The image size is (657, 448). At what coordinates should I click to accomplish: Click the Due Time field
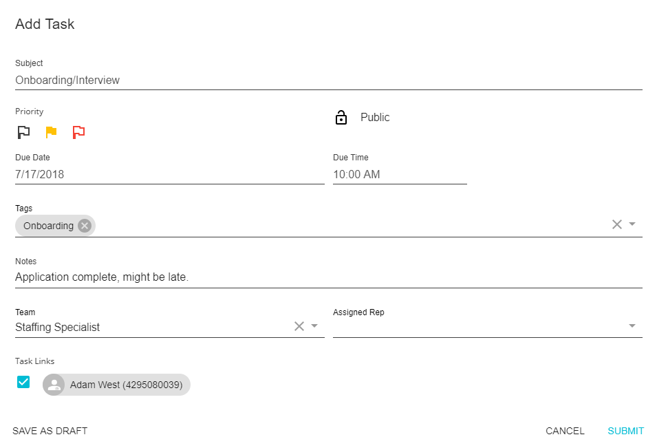399,175
